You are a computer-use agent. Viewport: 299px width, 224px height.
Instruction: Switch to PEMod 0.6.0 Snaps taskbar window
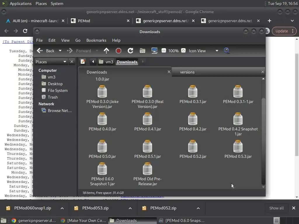tap(182, 220)
